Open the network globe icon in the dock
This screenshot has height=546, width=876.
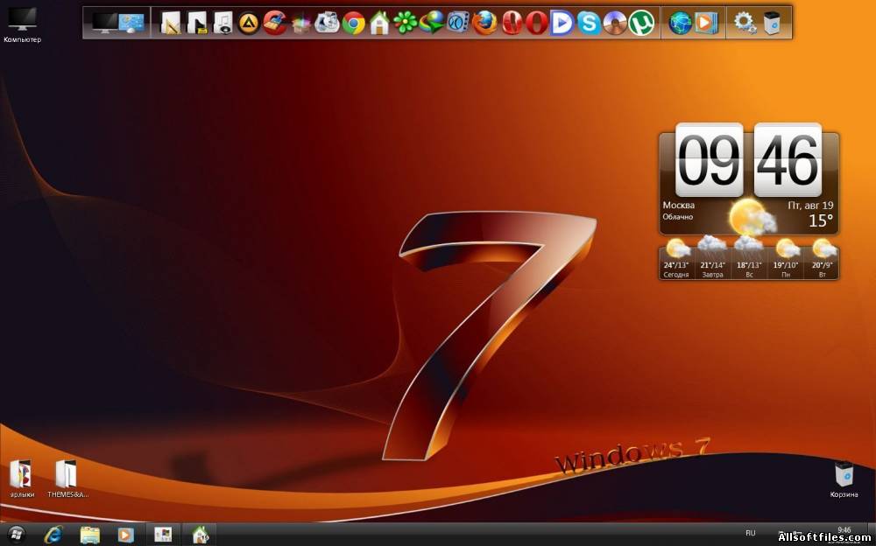(x=680, y=23)
